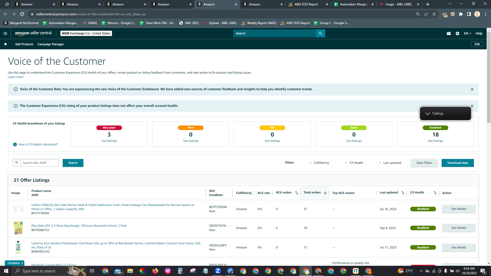Open the Chrome tab search dropdown

pyautogui.click(x=450, y=4)
